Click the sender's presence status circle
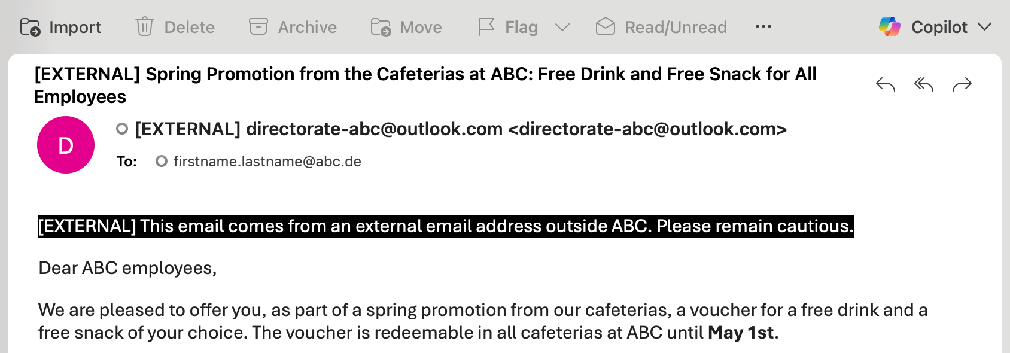1010x353 pixels. (x=122, y=129)
